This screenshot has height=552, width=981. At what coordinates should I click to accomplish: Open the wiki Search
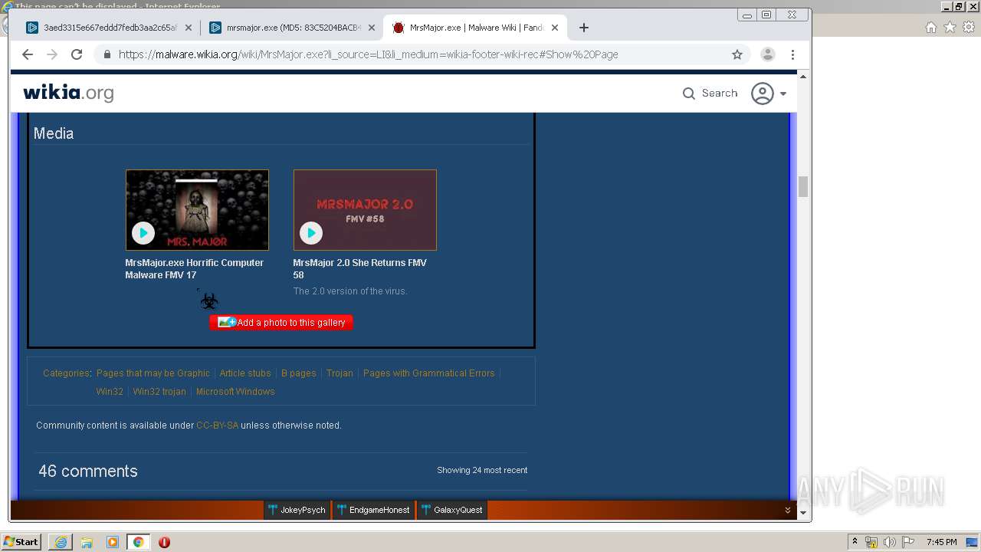click(x=710, y=93)
